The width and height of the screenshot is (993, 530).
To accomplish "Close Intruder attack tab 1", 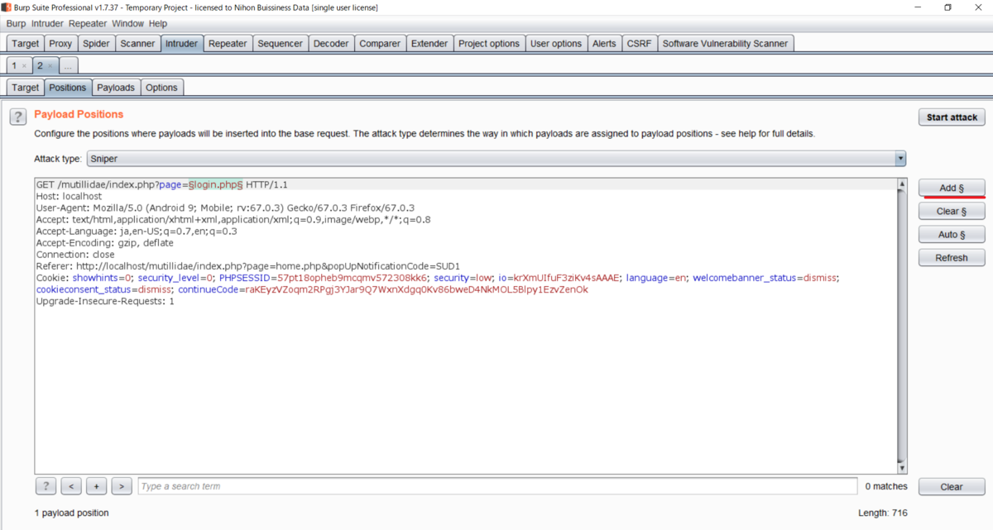I will point(24,65).
